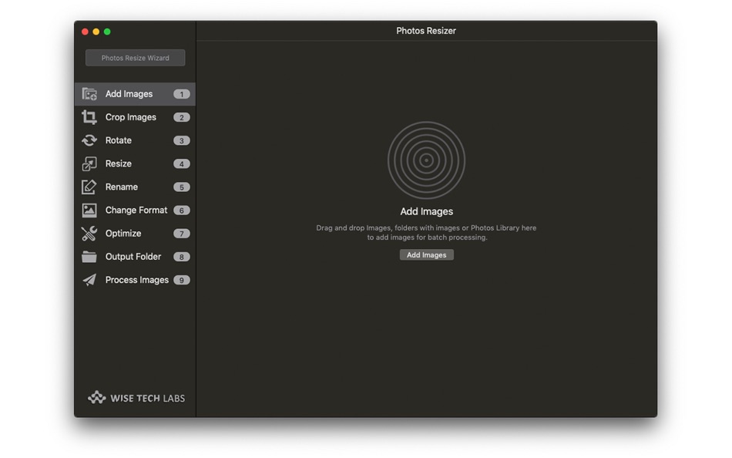Click the Output Folder icon

coord(91,256)
